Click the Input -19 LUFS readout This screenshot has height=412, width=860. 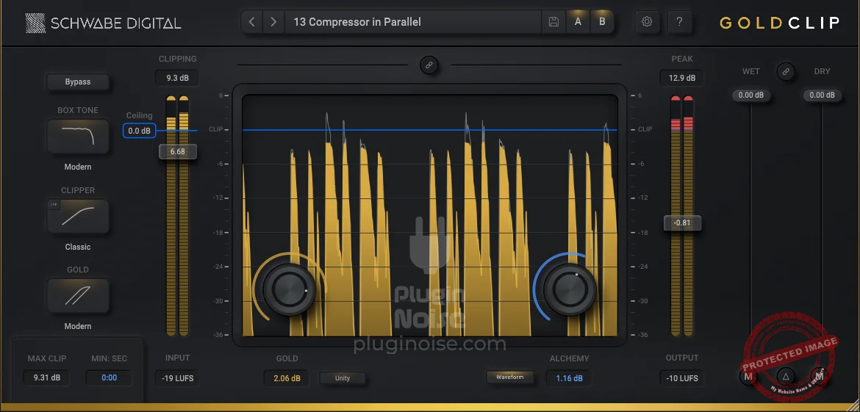pyautogui.click(x=177, y=378)
